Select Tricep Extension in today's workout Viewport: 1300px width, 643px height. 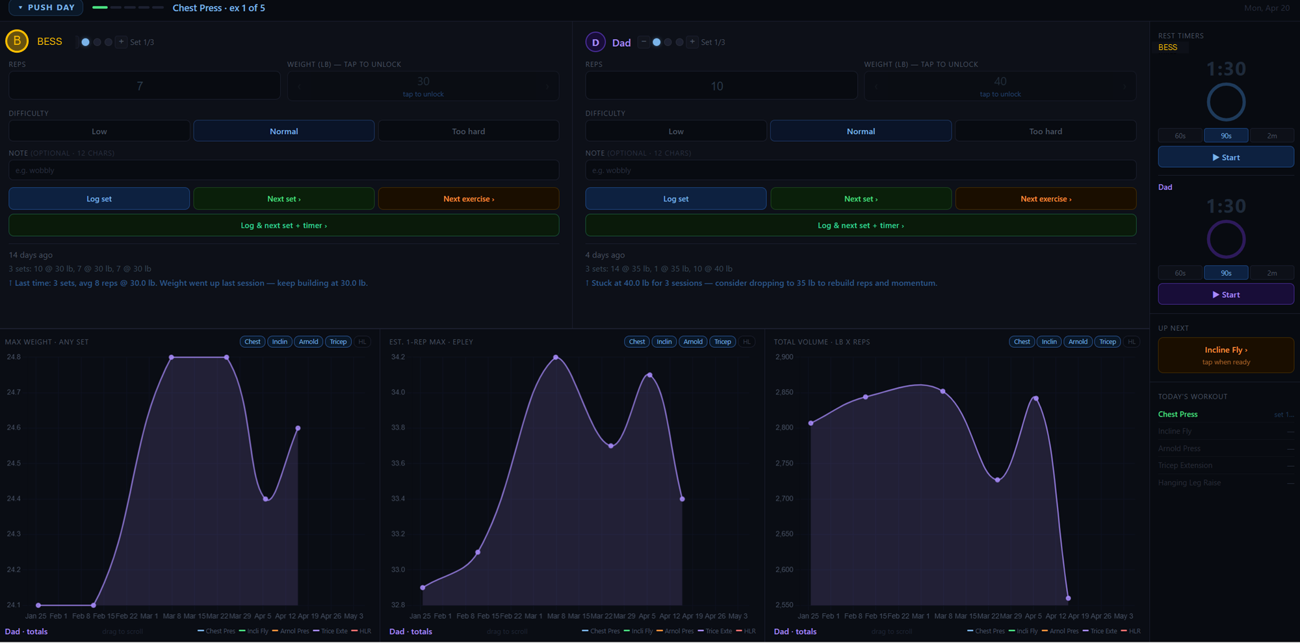pos(1226,466)
